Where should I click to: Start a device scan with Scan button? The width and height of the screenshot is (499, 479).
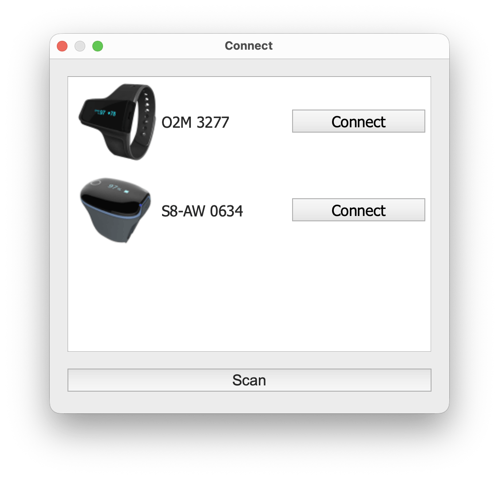[249, 380]
